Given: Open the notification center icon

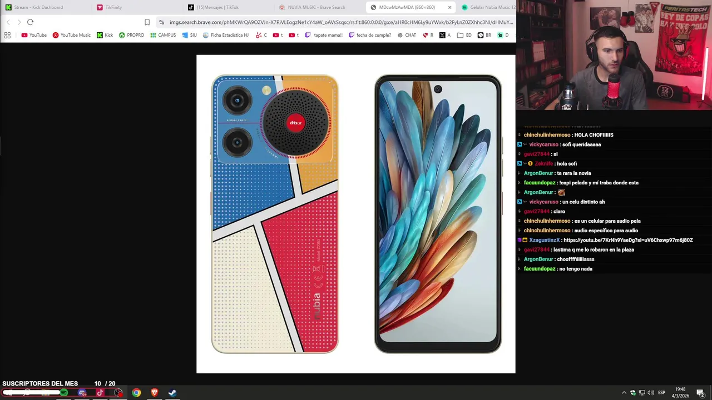Looking at the screenshot, I should [700, 393].
